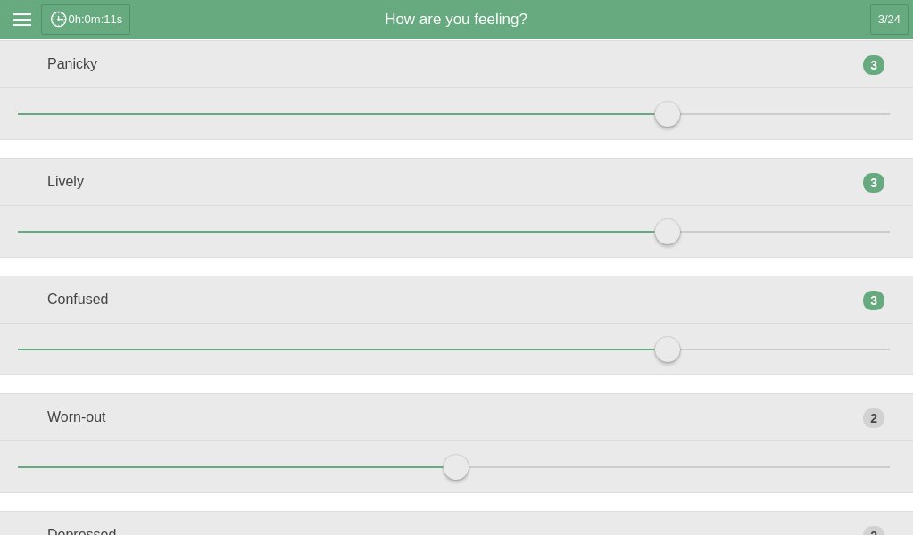The image size is (913, 535).
Task: Click the Panicky label
Action: (72, 64)
